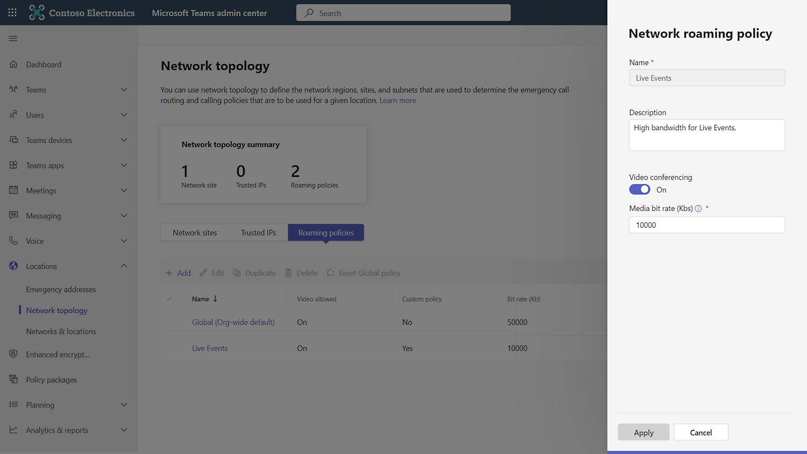Click the Teams sidebar icon

point(13,89)
